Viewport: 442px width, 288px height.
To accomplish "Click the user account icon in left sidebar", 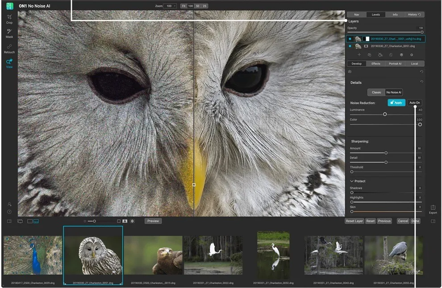I will pyautogui.click(x=9, y=204).
